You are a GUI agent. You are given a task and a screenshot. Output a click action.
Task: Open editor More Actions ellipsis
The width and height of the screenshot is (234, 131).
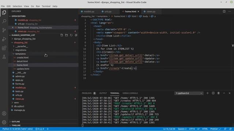[230, 11]
